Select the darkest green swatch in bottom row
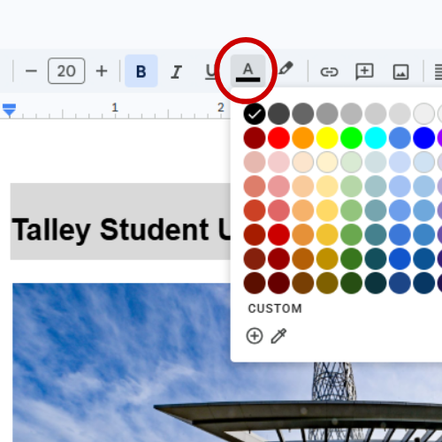Viewport: 442px width, 442px height. tap(351, 283)
